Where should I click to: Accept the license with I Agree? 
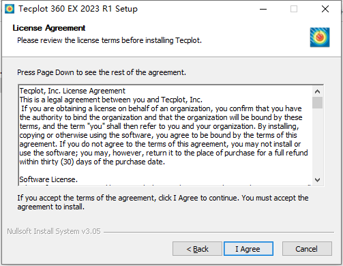(x=248, y=249)
